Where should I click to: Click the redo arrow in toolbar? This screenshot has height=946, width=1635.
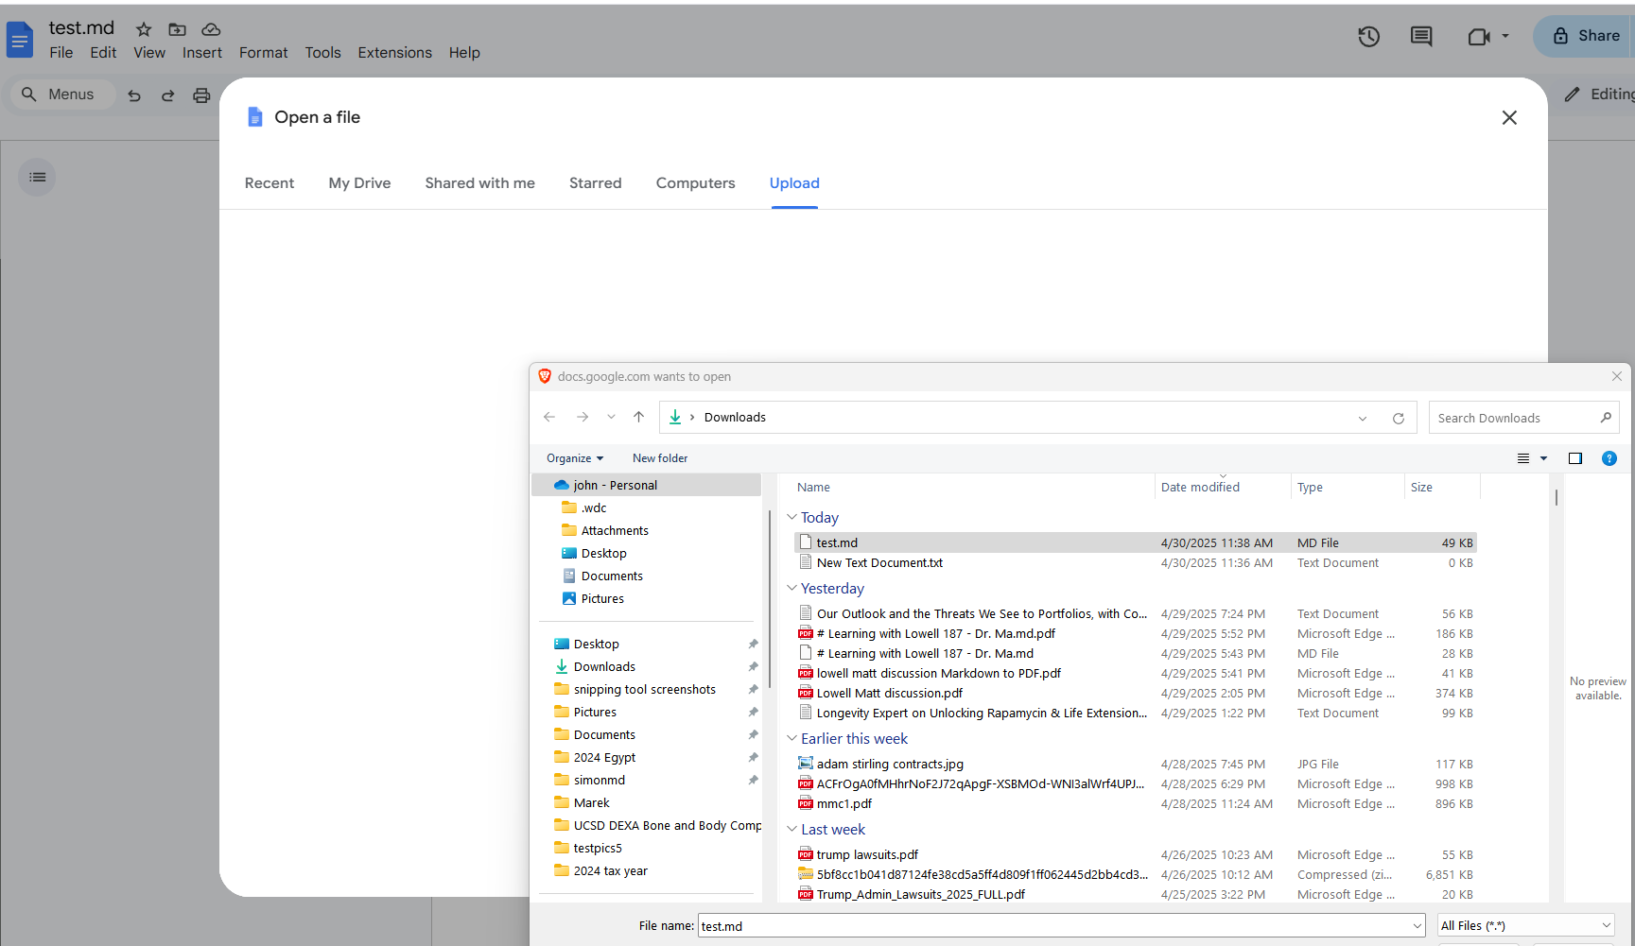click(167, 95)
